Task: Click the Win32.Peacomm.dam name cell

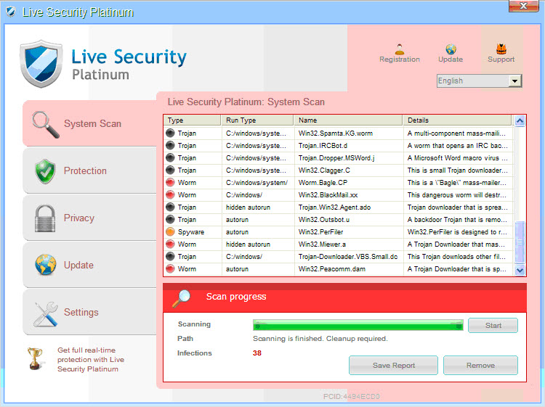Action: [349, 268]
